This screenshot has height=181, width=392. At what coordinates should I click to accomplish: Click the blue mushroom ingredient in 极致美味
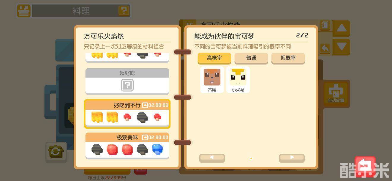tap(157, 149)
